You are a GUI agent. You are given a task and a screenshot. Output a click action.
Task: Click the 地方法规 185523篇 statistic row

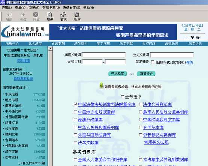[24, 100]
